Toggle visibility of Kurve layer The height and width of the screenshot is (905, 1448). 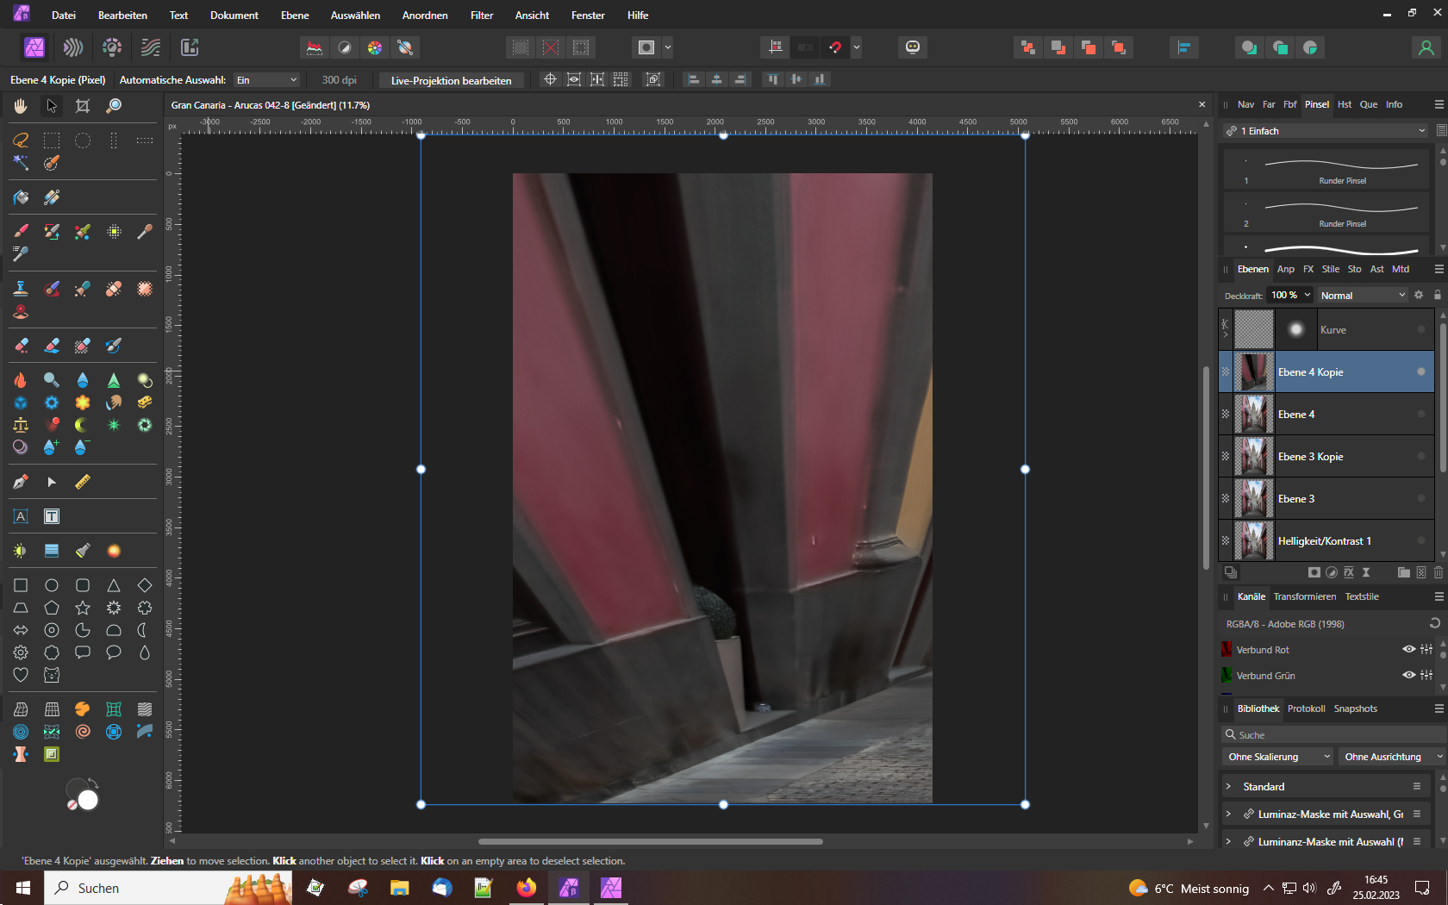[x=1420, y=330]
